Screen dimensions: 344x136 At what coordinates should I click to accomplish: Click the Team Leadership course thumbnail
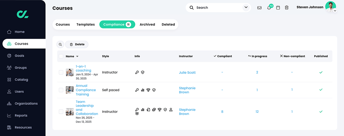70,111
